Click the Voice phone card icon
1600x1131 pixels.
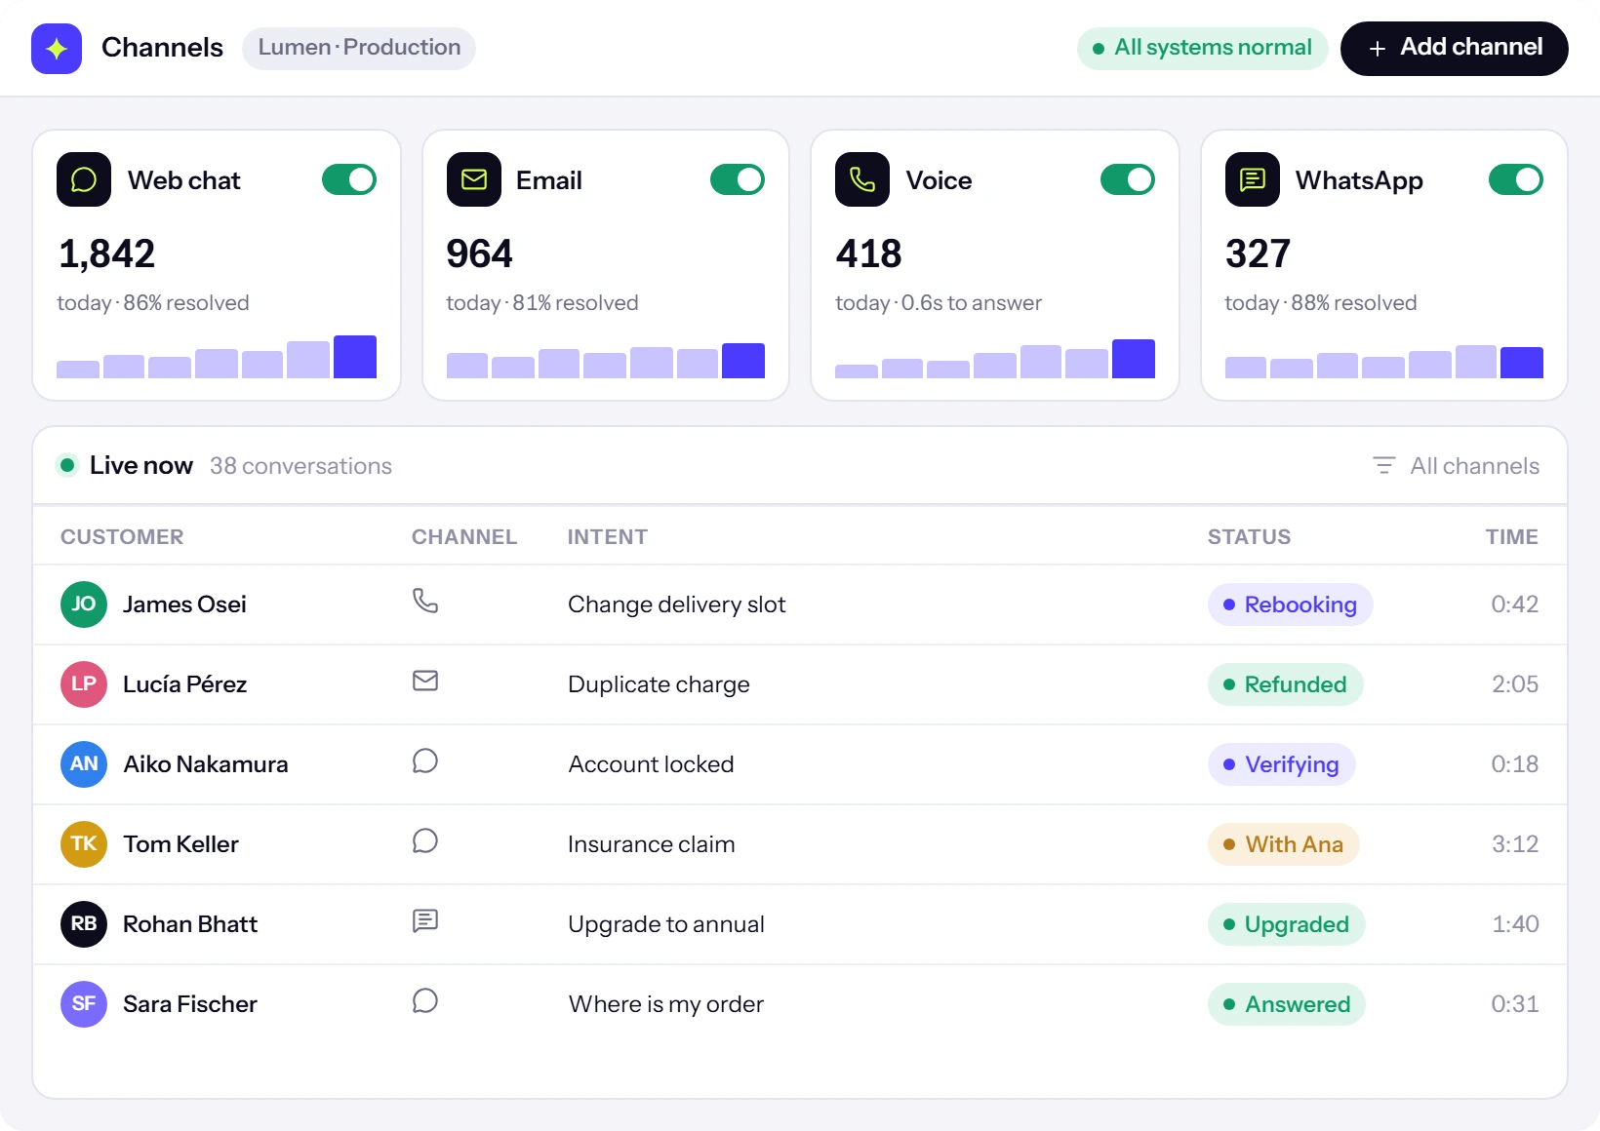click(x=862, y=179)
